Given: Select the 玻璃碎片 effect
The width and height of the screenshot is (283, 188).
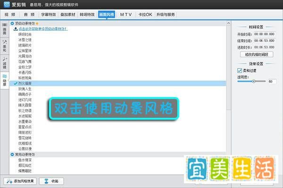Looking at the screenshot, I should click(25, 45).
